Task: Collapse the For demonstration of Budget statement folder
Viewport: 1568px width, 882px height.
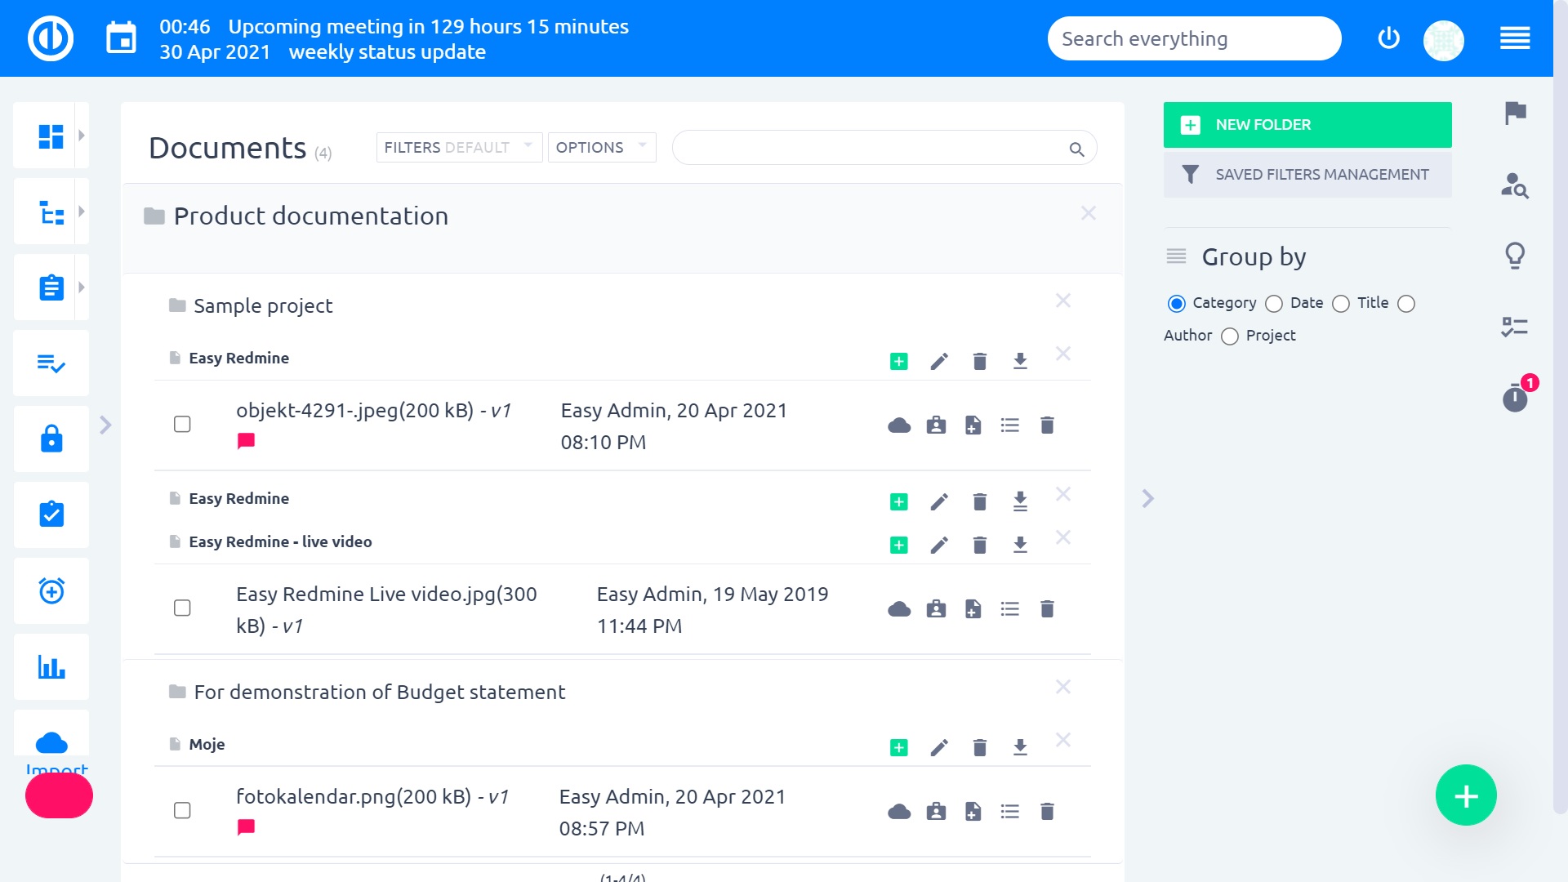Action: [x=1062, y=687]
